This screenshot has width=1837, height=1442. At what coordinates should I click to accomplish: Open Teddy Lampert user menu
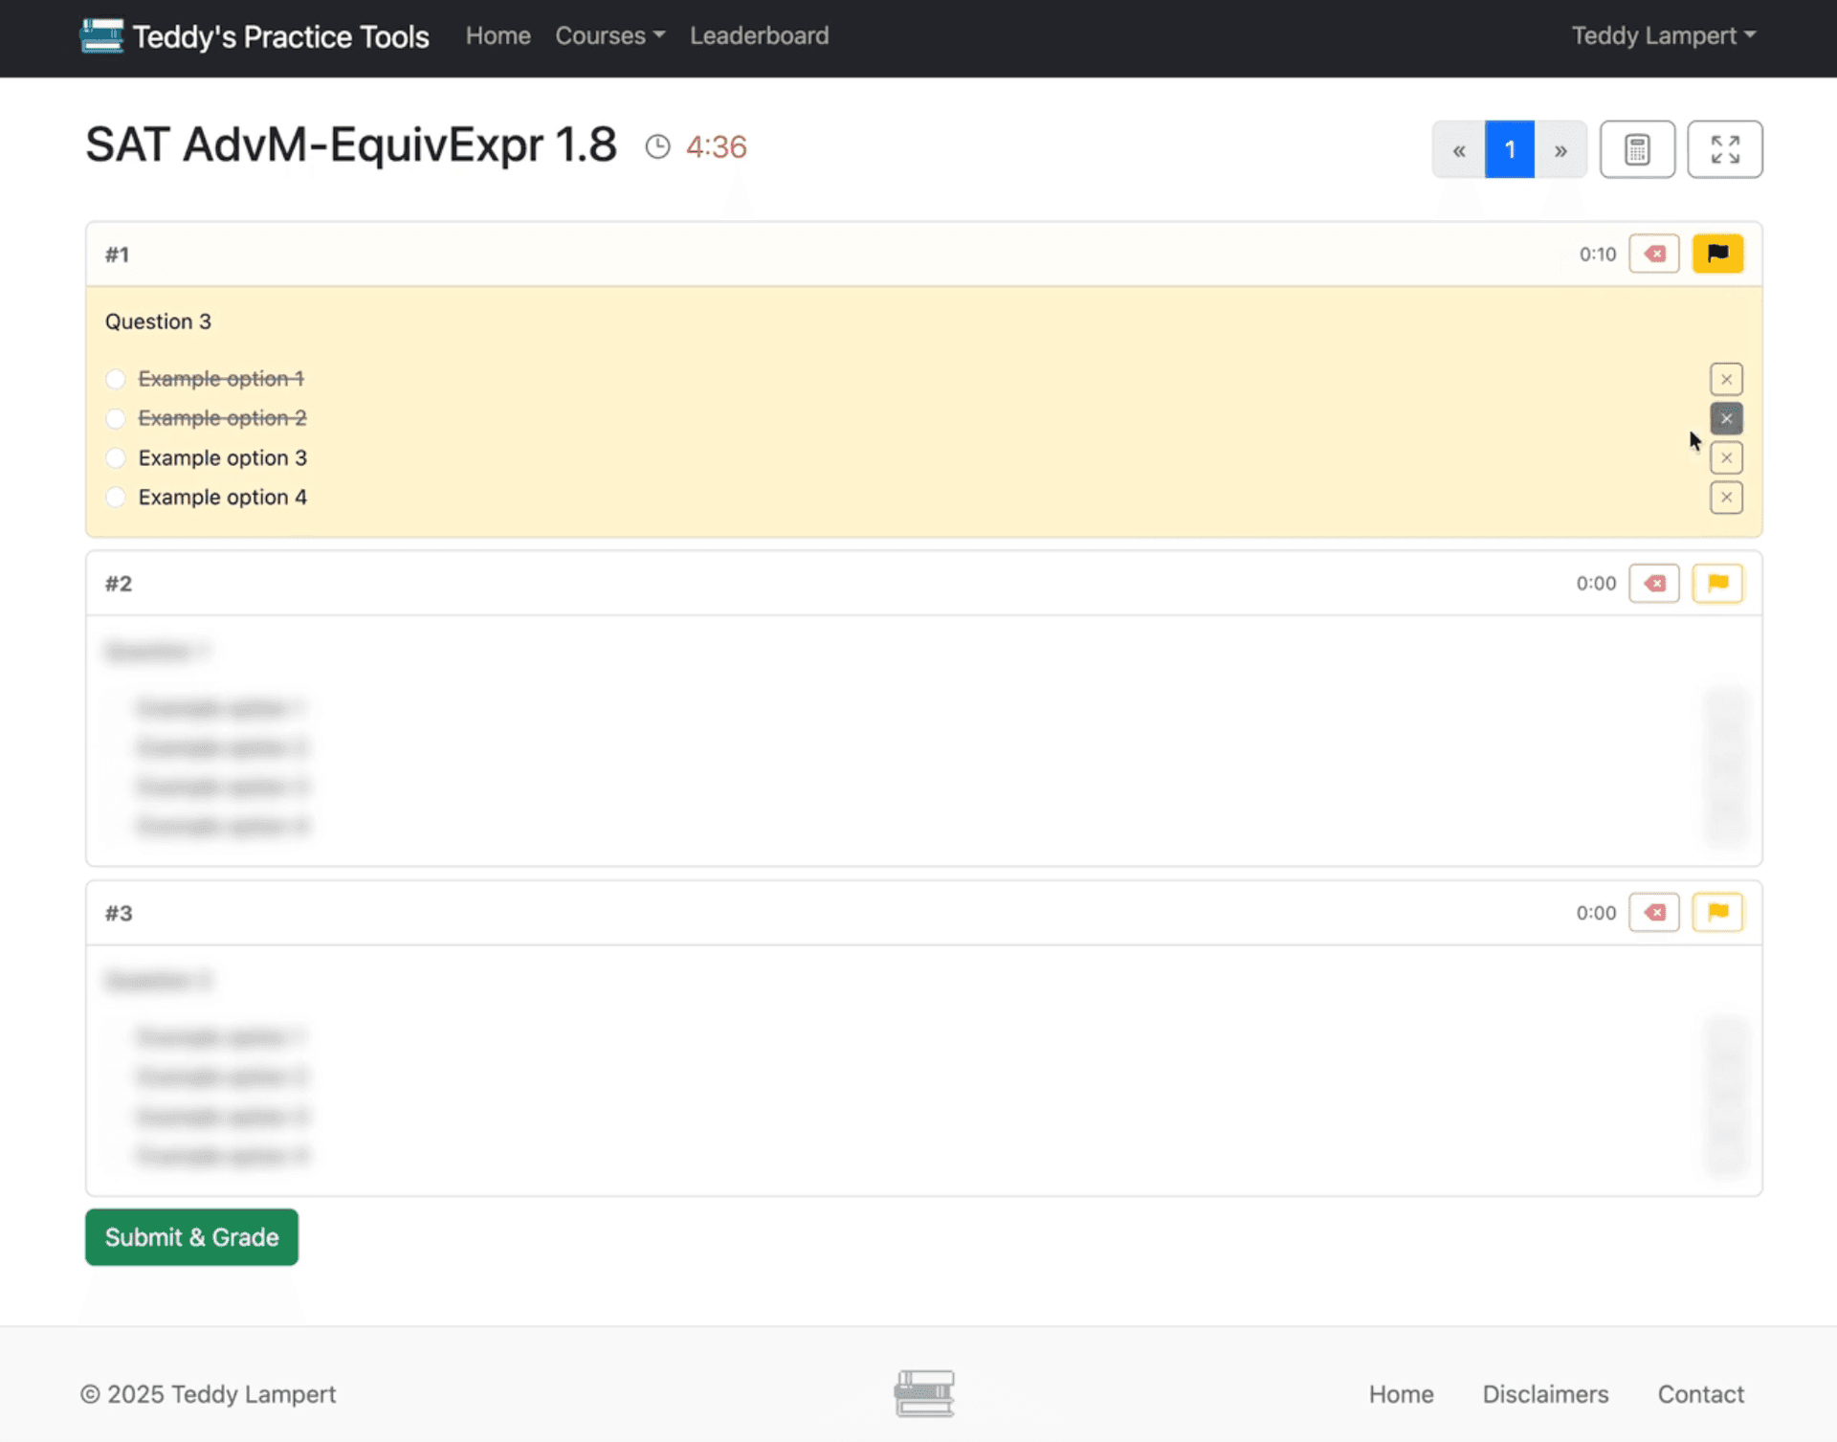pos(1663,35)
